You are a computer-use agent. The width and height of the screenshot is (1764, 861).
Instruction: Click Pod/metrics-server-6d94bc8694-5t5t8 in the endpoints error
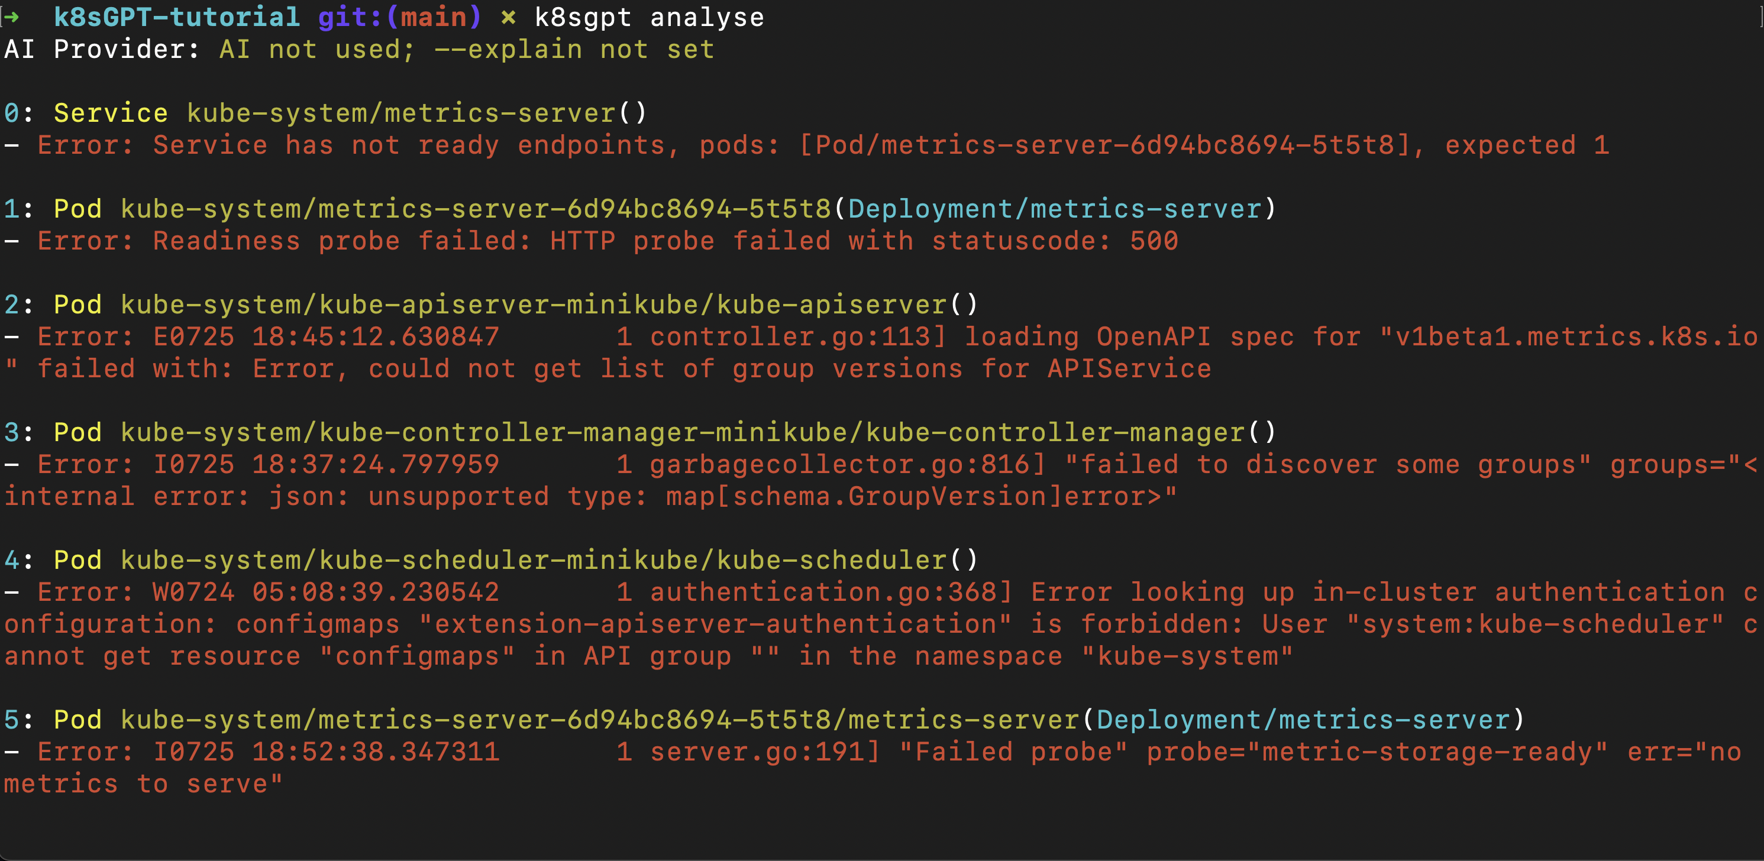point(1104,145)
